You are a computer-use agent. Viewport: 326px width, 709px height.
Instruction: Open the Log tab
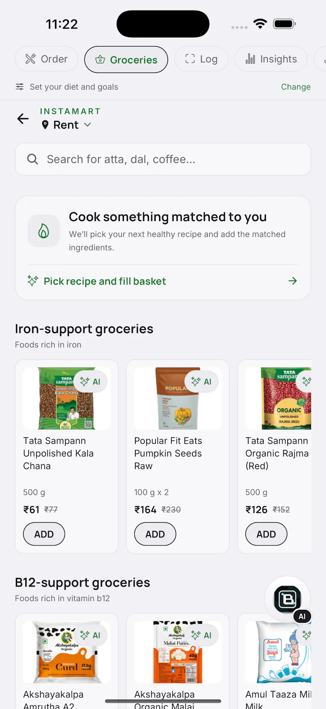(201, 59)
